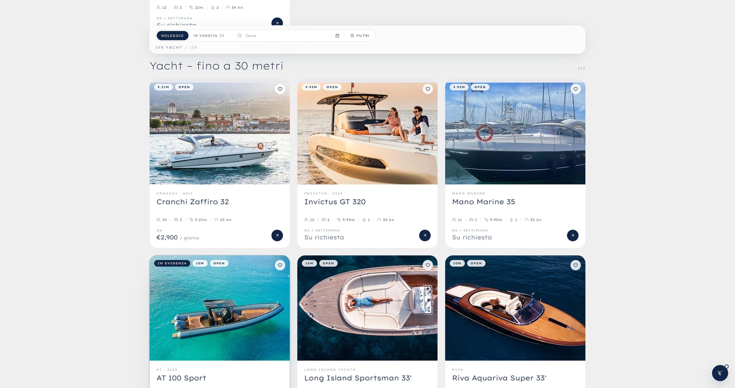Favorite the Invictus GT 320 heart icon
Viewport: 735px width, 388px height.
pyautogui.click(x=428, y=89)
